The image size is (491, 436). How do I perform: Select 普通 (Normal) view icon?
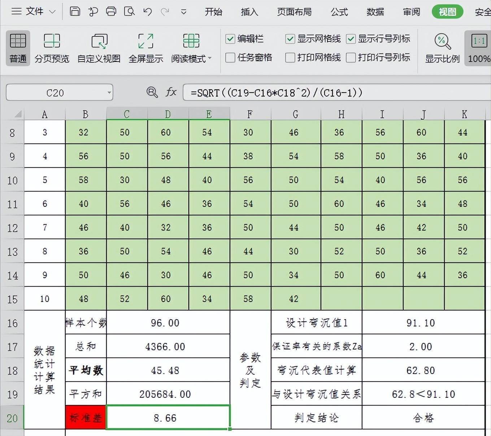pyautogui.click(x=17, y=48)
